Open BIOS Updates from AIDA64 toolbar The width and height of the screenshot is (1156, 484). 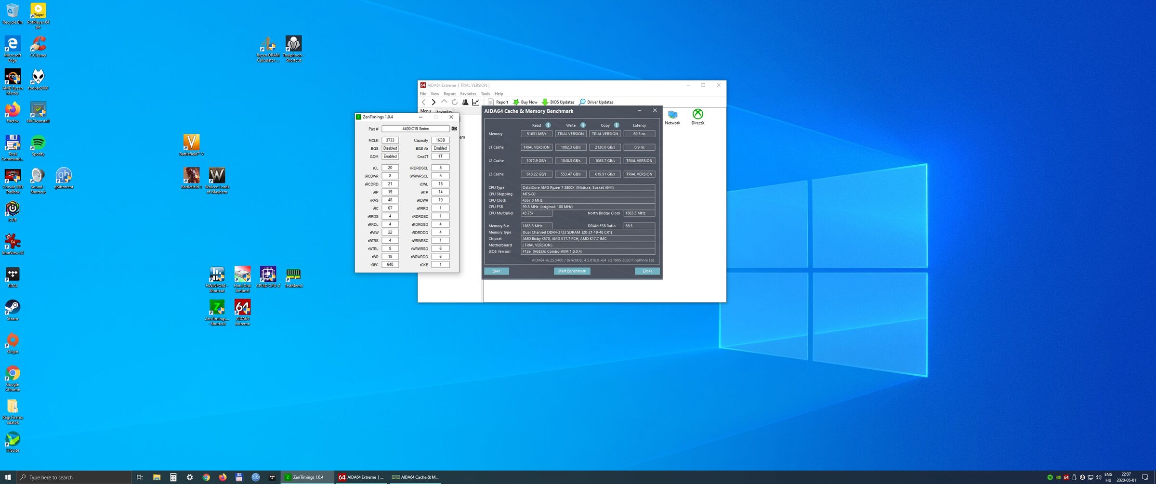click(x=558, y=102)
